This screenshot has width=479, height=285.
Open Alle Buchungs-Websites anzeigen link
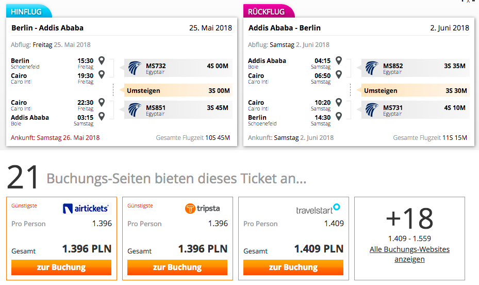(410, 254)
